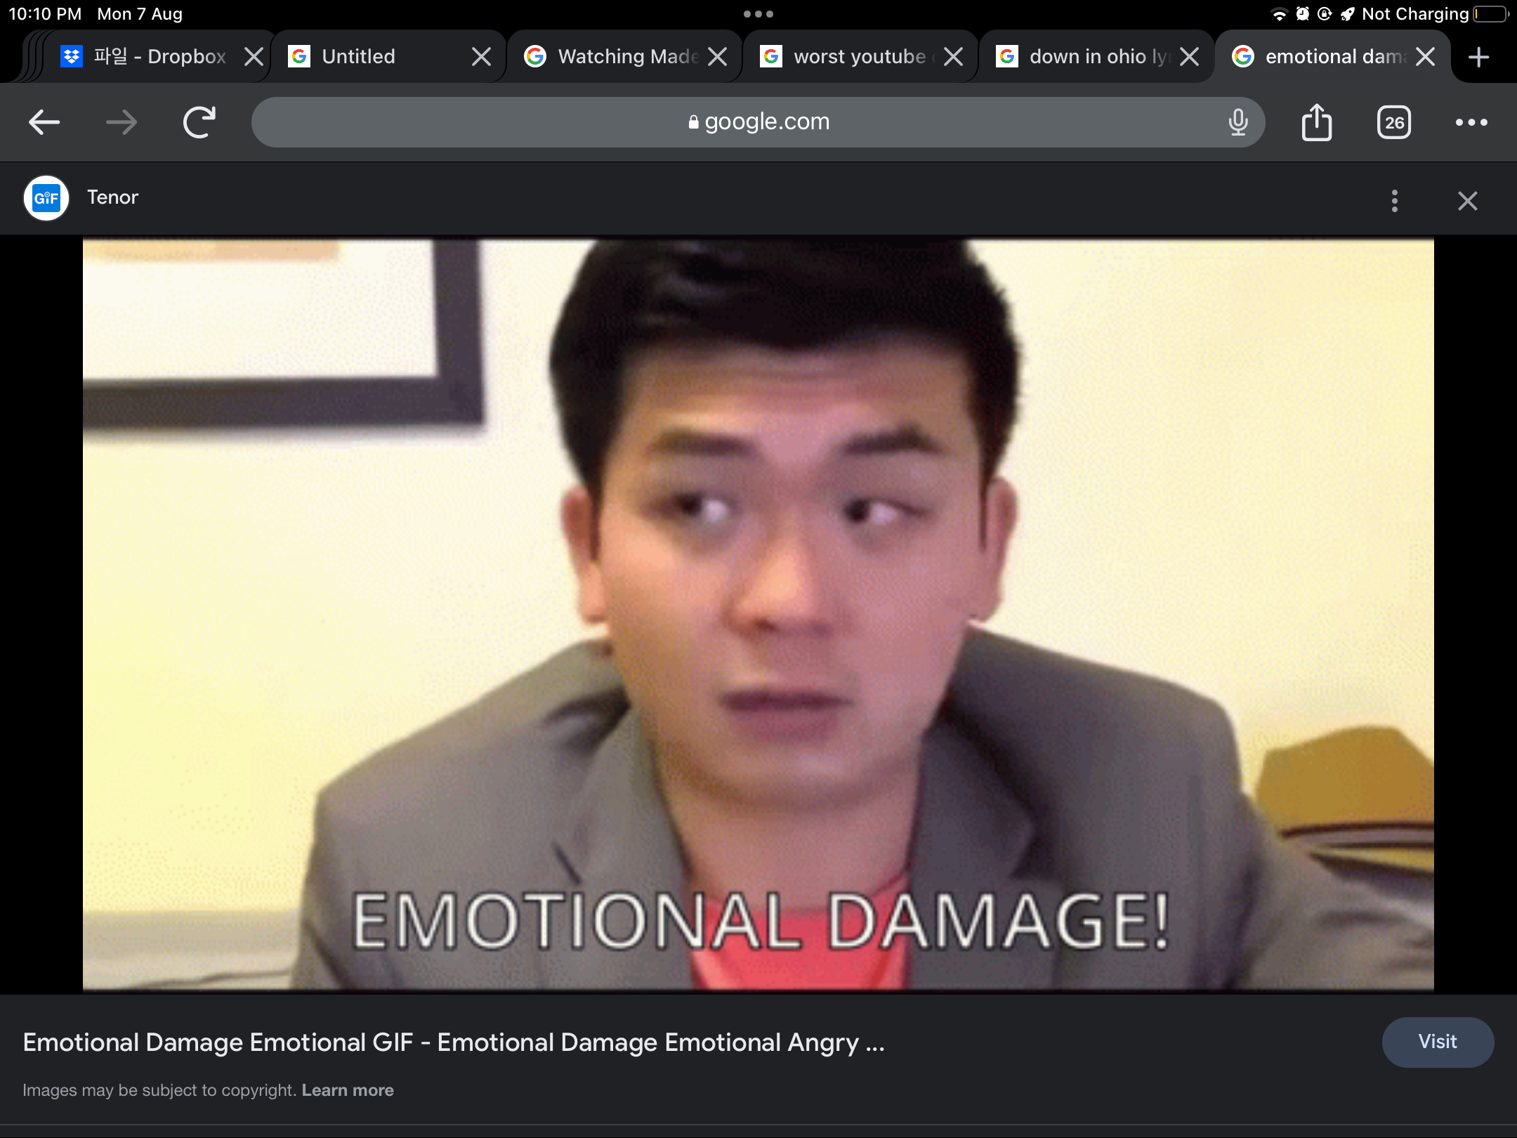Open the browser's three-dot more menu

click(x=1471, y=122)
